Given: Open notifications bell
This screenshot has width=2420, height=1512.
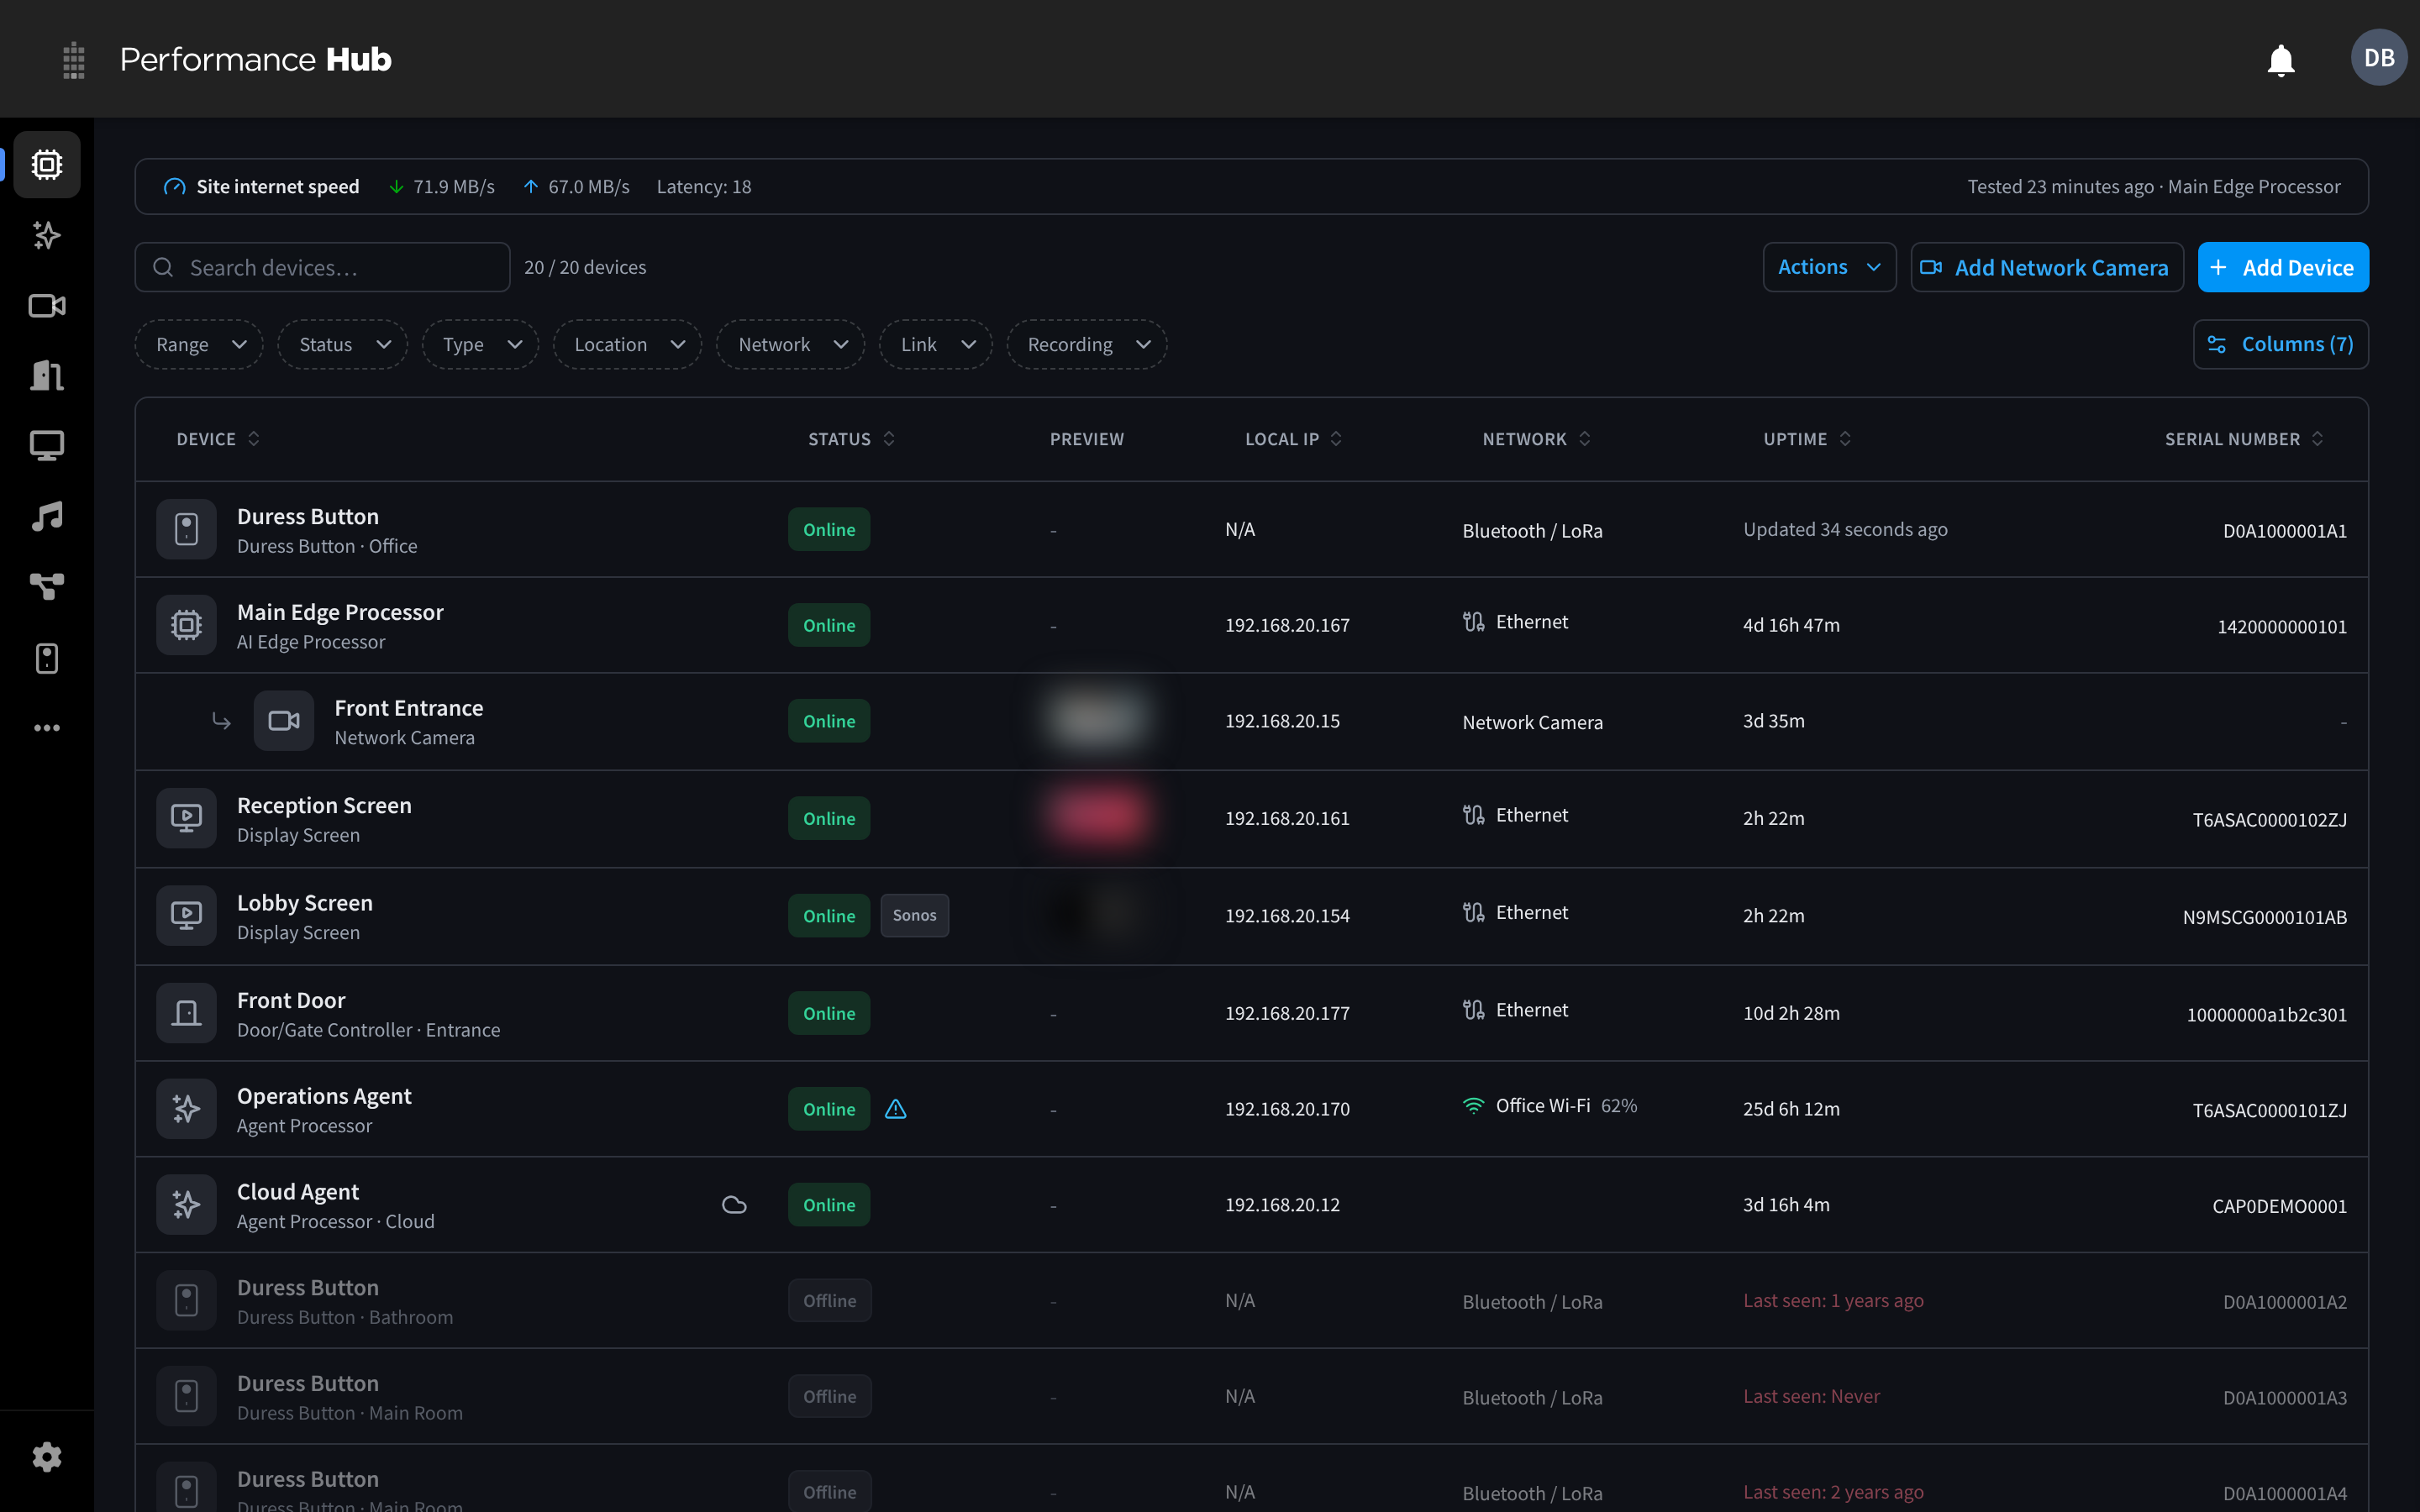Looking at the screenshot, I should (x=2280, y=60).
